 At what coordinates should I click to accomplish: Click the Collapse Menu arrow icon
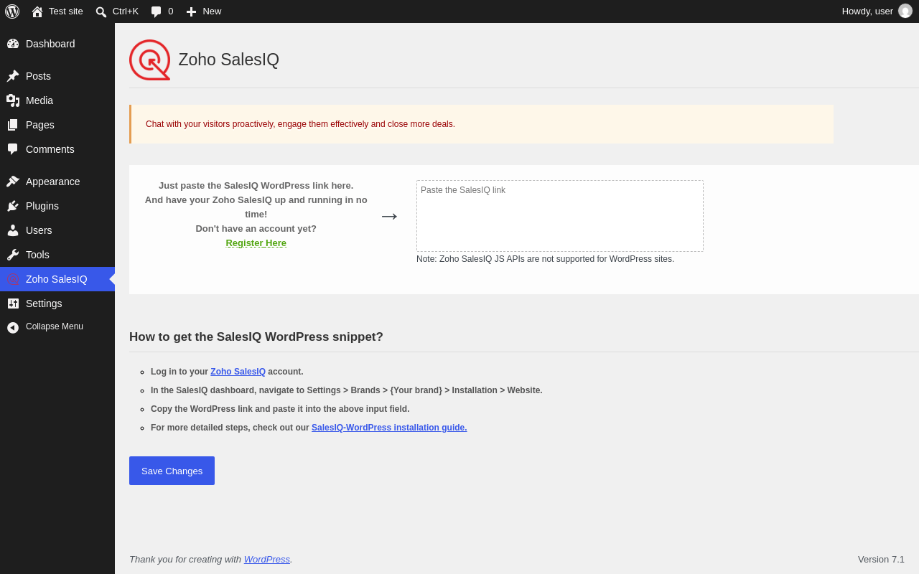coord(13,327)
